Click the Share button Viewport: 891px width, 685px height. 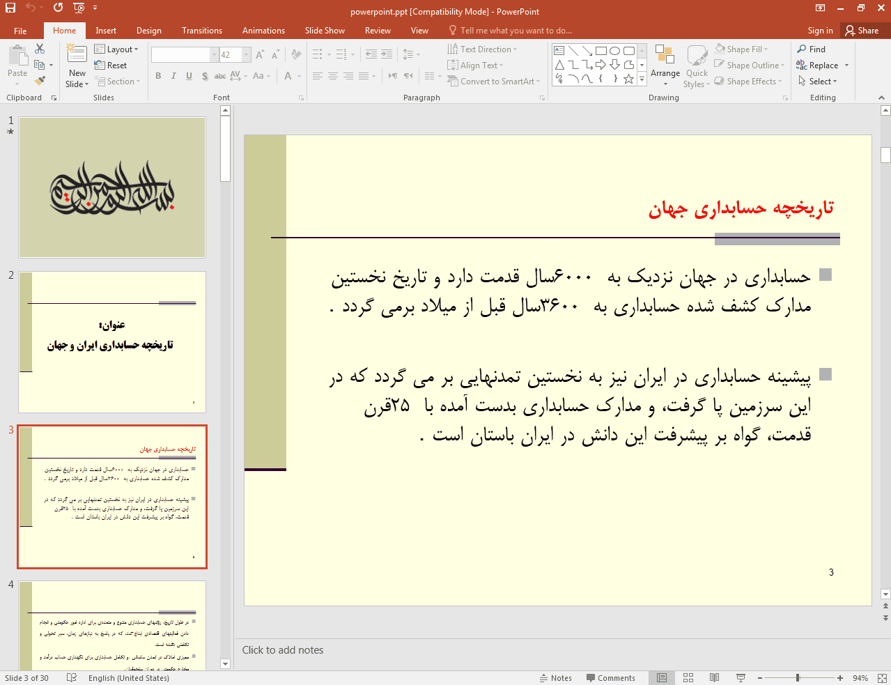coord(862,31)
